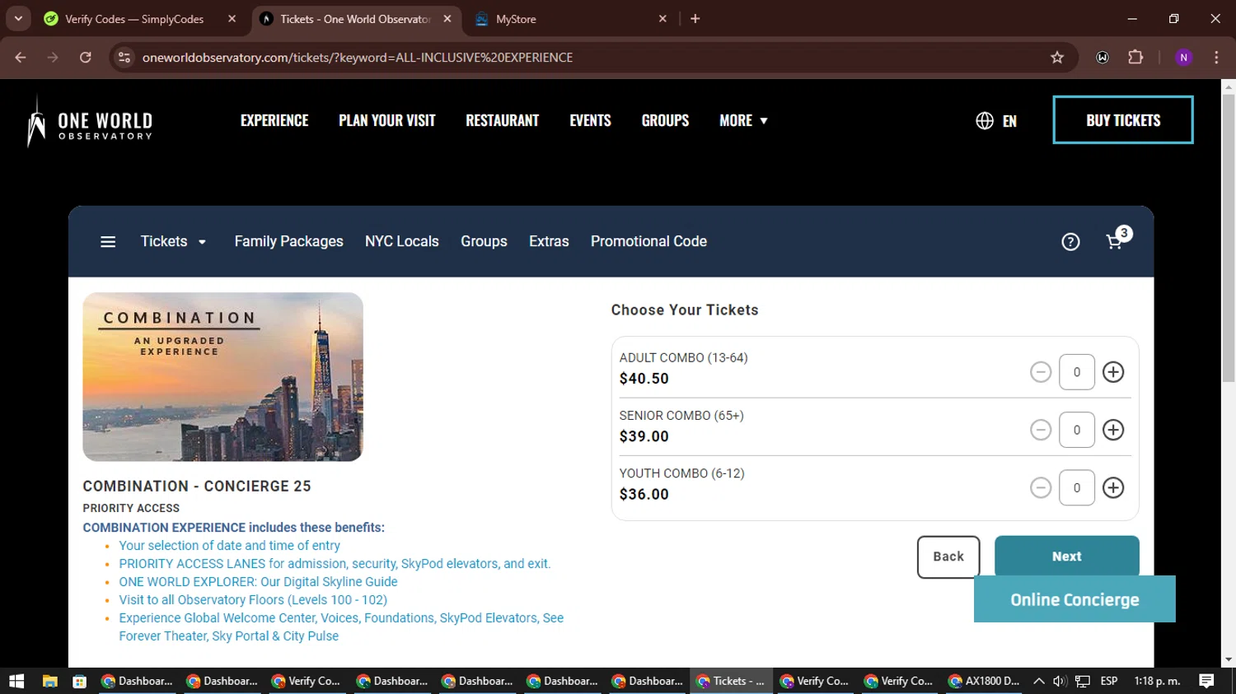
Task: Switch to the MyStore browser tab
Action: click(x=569, y=18)
